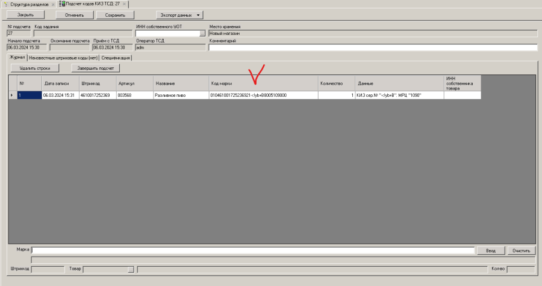542x286 pixels.
Task: Open the Экспорт данных dropdown
Action: coord(179,15)
